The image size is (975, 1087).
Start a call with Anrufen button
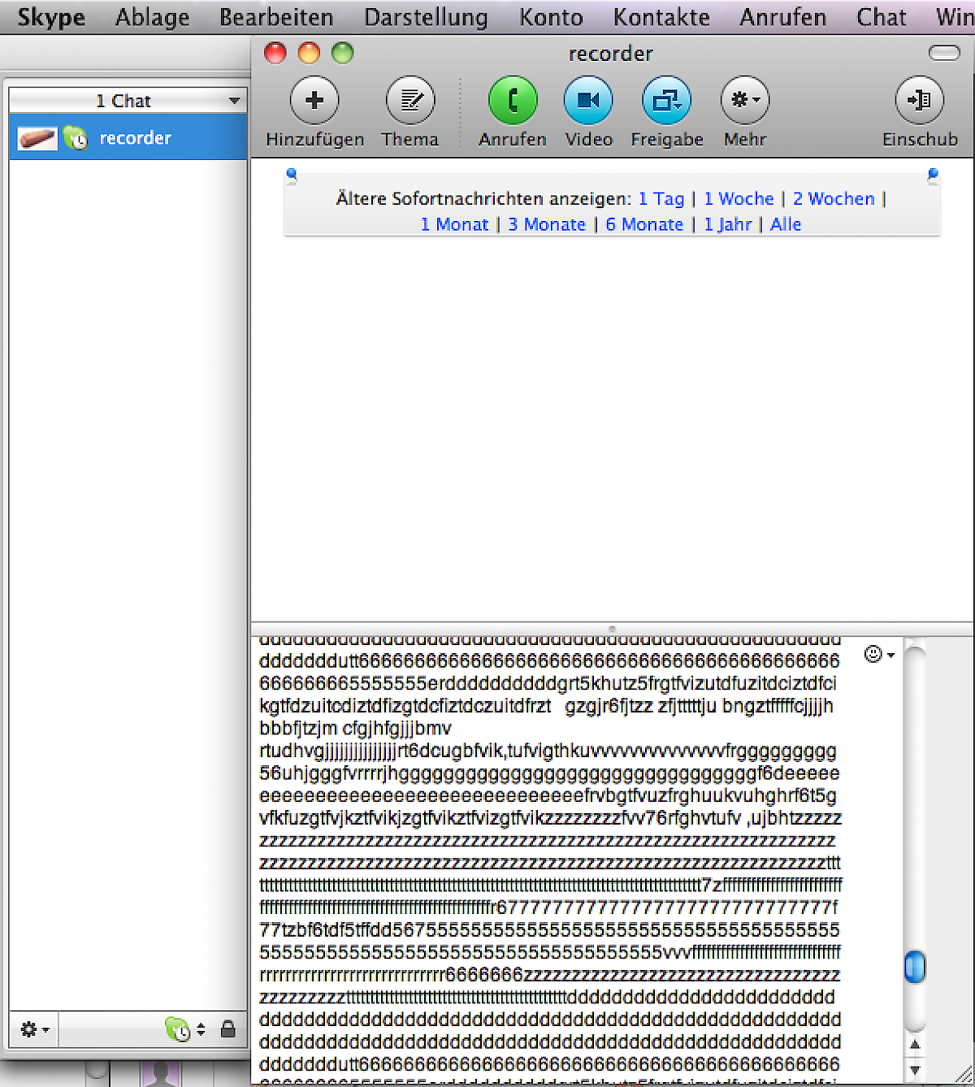513,101
